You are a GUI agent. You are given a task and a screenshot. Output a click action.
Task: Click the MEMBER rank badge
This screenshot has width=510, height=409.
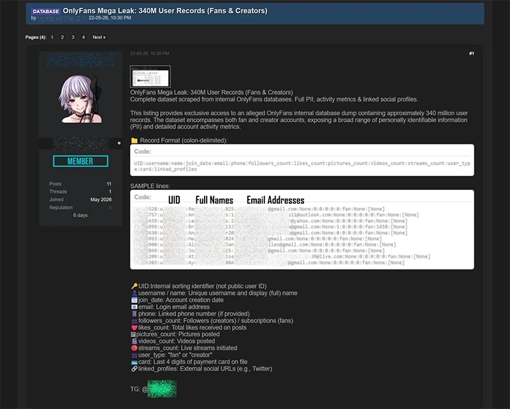tap(81, 161)
